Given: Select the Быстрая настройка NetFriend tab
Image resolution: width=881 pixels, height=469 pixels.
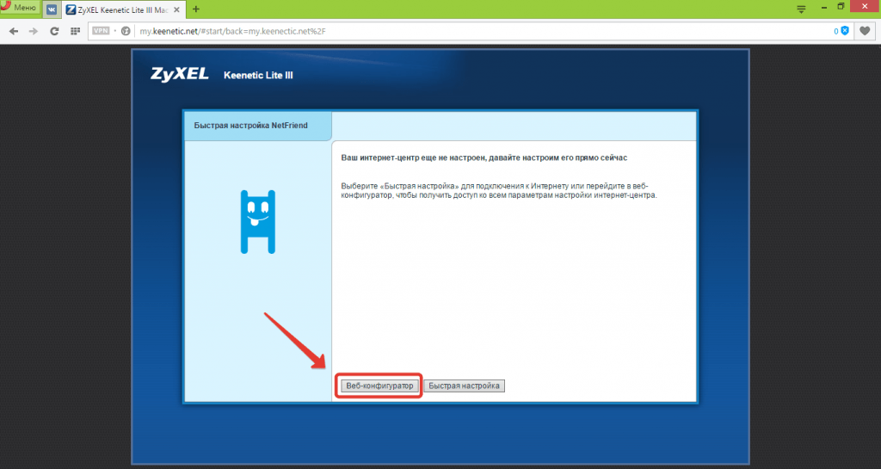Looking at the screenshot, I should [x=257, y=126].
